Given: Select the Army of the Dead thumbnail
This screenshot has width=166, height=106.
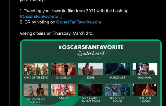Looking at the screenshot, I should [36, 69].
